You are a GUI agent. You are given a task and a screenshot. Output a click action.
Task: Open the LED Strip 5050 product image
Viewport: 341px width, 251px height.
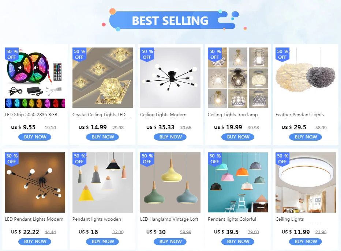[35, 77]
